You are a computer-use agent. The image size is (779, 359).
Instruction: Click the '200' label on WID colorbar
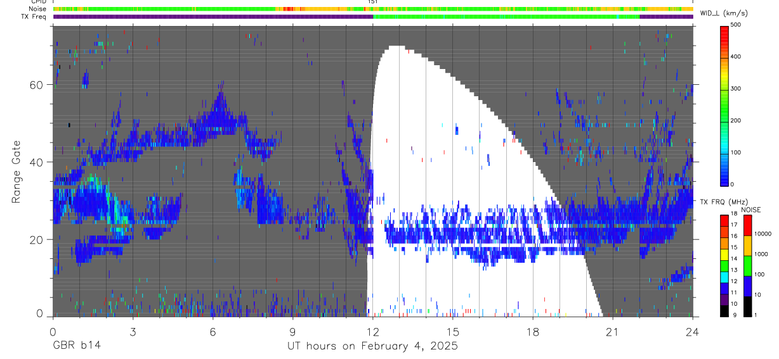click(737, 120)
